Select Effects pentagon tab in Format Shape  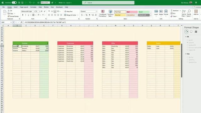pyautogui.click(x=191, y=31)
